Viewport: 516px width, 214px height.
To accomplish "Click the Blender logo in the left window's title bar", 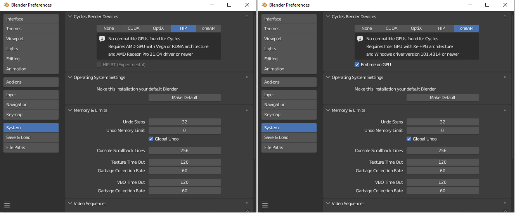I will pos(6,5).
